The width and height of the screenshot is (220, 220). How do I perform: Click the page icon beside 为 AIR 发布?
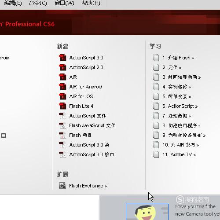coord(156,145)
